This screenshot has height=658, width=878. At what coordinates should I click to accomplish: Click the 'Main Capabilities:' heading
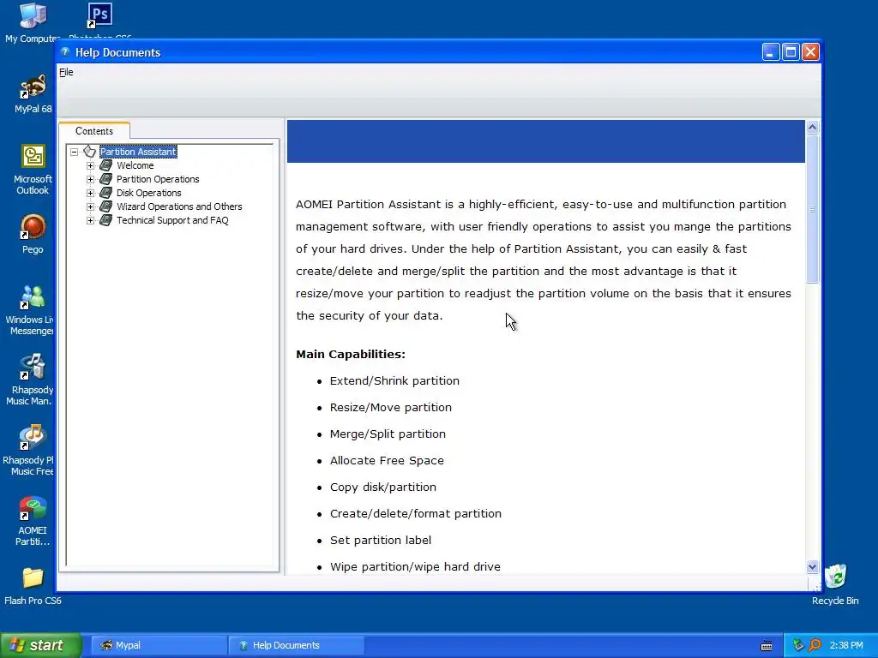351,354
